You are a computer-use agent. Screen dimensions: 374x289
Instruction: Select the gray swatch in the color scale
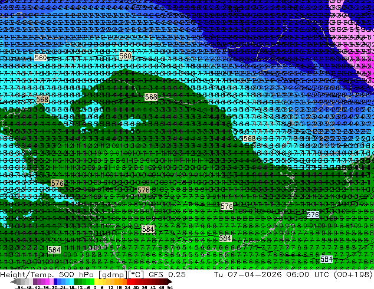18,281
